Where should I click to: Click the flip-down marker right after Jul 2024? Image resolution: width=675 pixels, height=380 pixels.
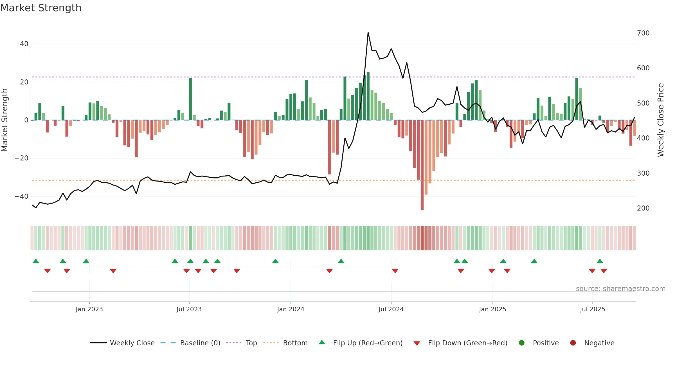395,271
